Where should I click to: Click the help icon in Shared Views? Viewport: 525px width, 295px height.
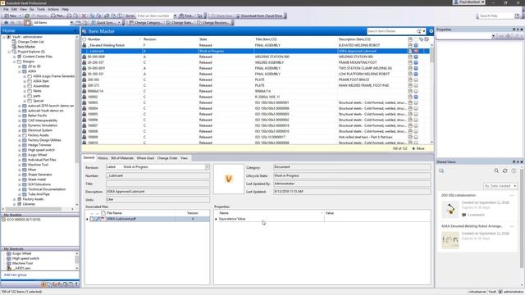tap(514, 171)
